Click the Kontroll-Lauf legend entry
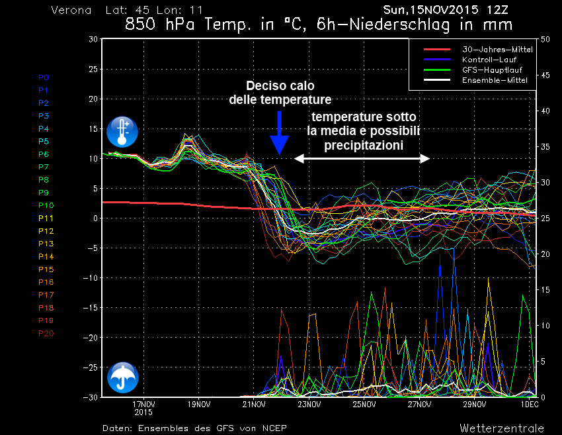 pyautogui.click(x=489, y=60)
